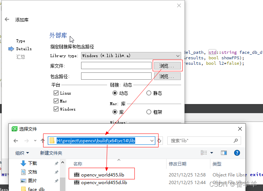Image resolution: width=263 pixels, height=191 pixels.
Task: Select the 静态 linkage radio button
Action: click(149, 93)
